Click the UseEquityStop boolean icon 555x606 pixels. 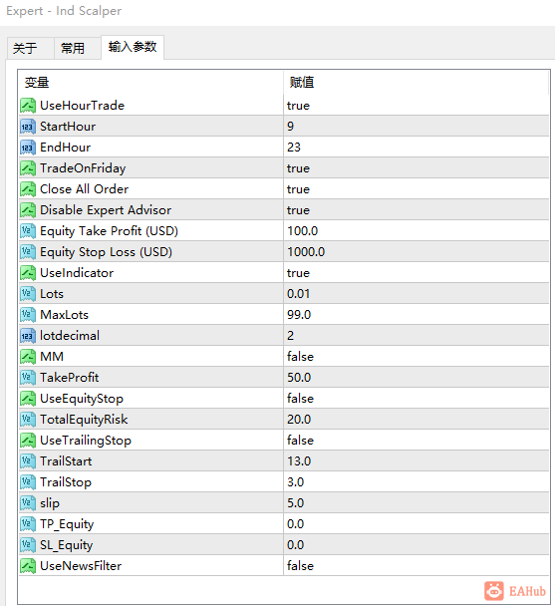pos(28,399)
